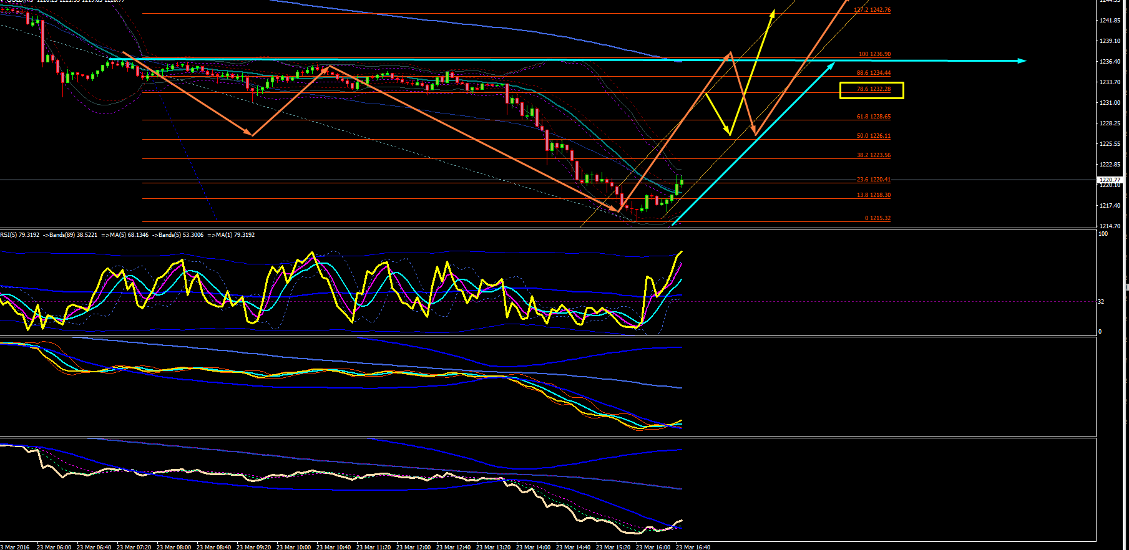Click time axis label '23 Mar 16:00'
The height and width of the screenshot is (550, 1129).
click(653, 547)
